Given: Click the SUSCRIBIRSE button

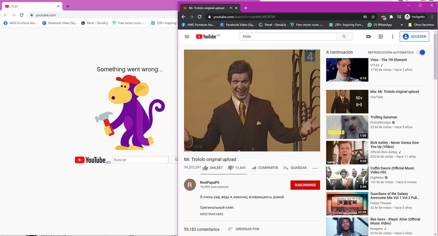Looking at the screenshot, I should click(x=305, y=185).
